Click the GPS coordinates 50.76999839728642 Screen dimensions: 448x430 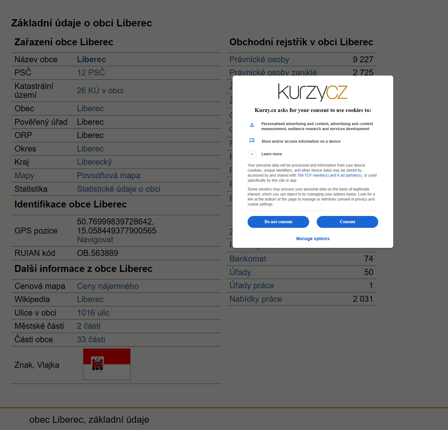tap(116, 222)
